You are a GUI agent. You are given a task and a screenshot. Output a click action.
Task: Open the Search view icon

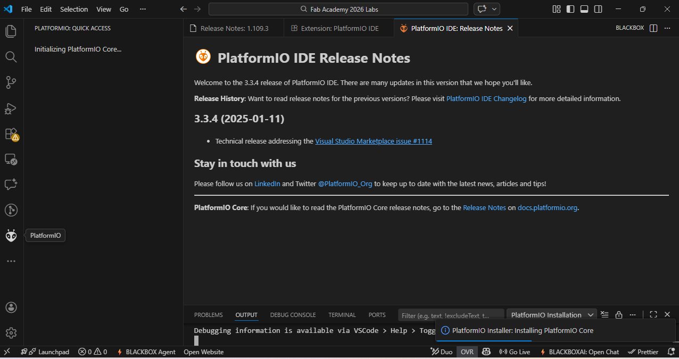tap(11, 56)
